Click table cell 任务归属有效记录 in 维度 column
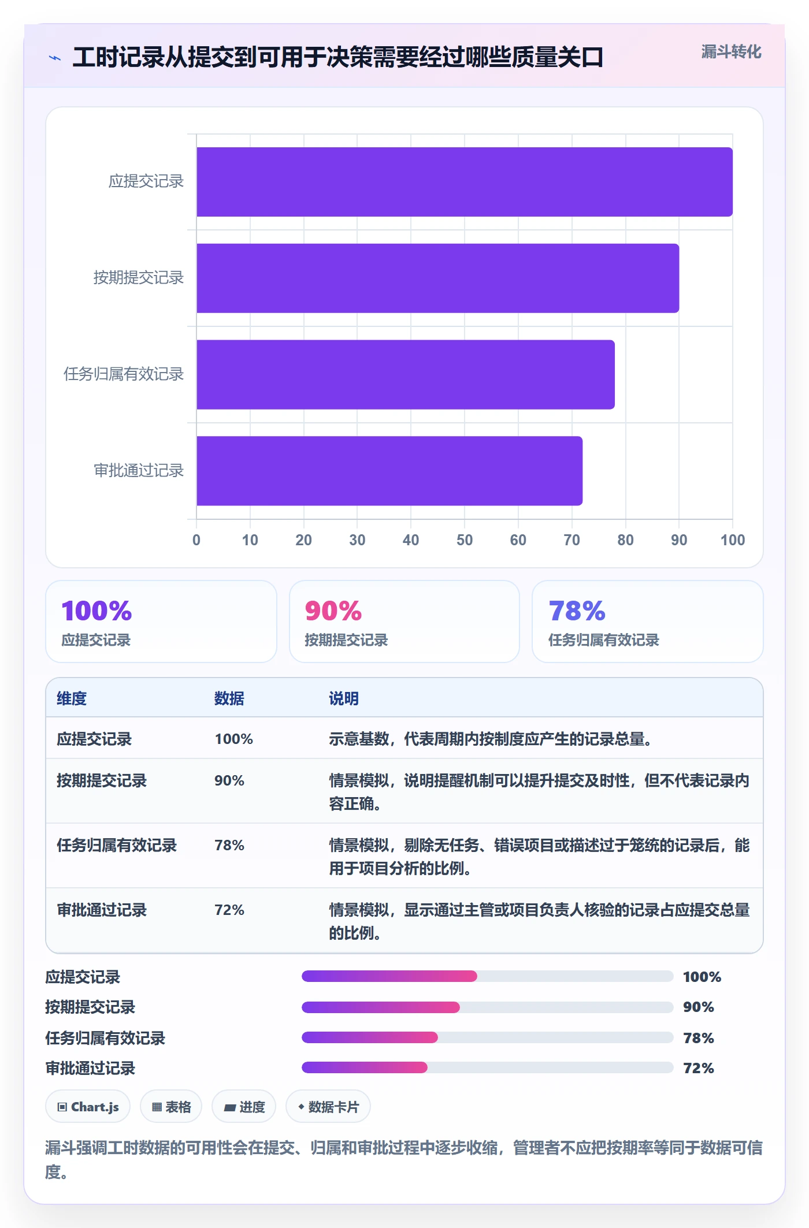Screen dimensions: 809x1228 [x=117, y=845]
